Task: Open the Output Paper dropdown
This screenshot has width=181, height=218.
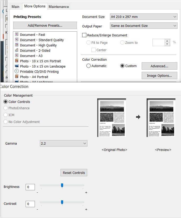Action: click(x=143, y=26)
